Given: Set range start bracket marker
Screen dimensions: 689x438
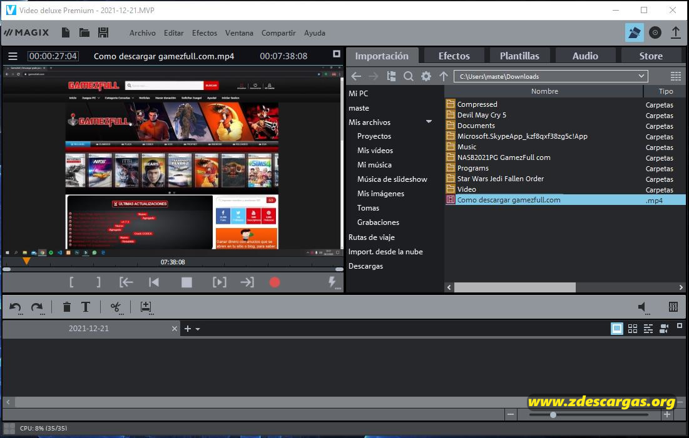Looking at the screenshot, I should tap(71, 282).
